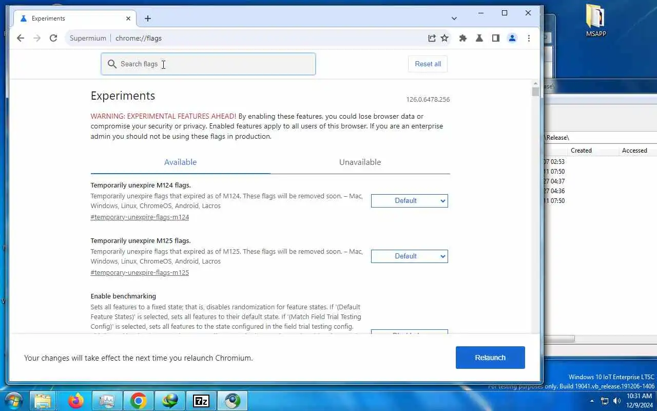Select the Experiments browser tab
The image size is (657, 411).
pos(75,18)
